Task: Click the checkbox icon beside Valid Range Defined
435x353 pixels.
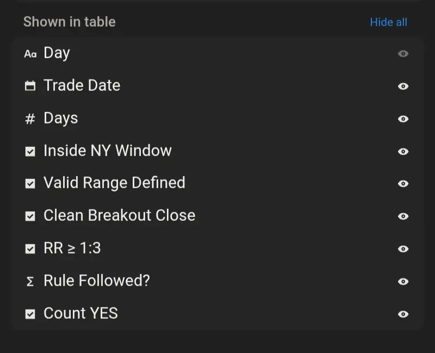Action: point(30,183)
